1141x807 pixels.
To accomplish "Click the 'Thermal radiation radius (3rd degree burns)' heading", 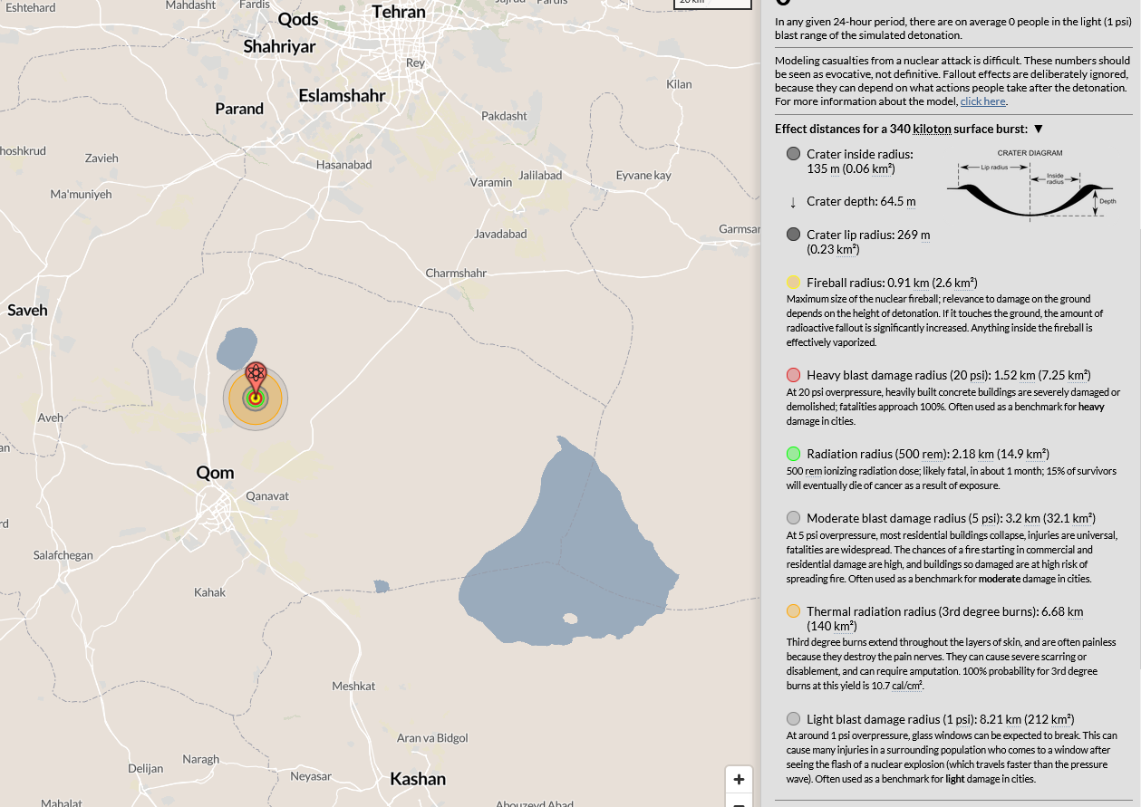I will (945, 619).
